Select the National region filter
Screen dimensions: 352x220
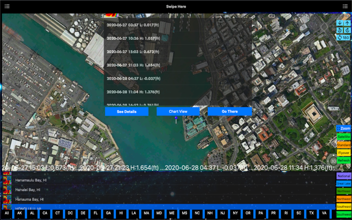coord(344,176)
